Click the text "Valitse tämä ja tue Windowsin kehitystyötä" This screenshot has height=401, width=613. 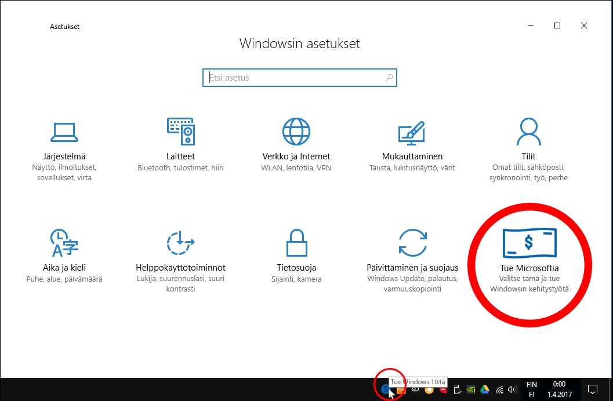(x=529, y=283)
